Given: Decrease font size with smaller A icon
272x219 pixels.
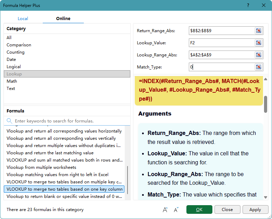Looking at the screenshot, I should pyautogui.click(x=176, y=210).
